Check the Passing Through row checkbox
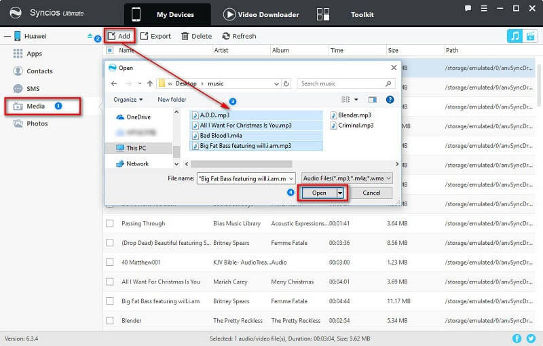 coord(110,223)
